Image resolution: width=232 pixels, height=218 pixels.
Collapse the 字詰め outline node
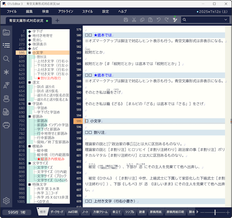pos(30,104)
